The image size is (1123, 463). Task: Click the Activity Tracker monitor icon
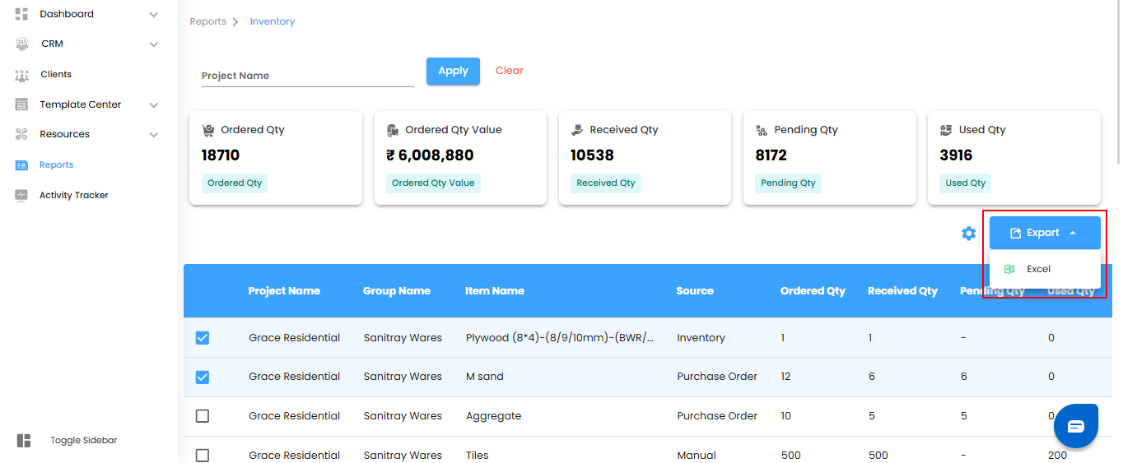tap(22, 196)
